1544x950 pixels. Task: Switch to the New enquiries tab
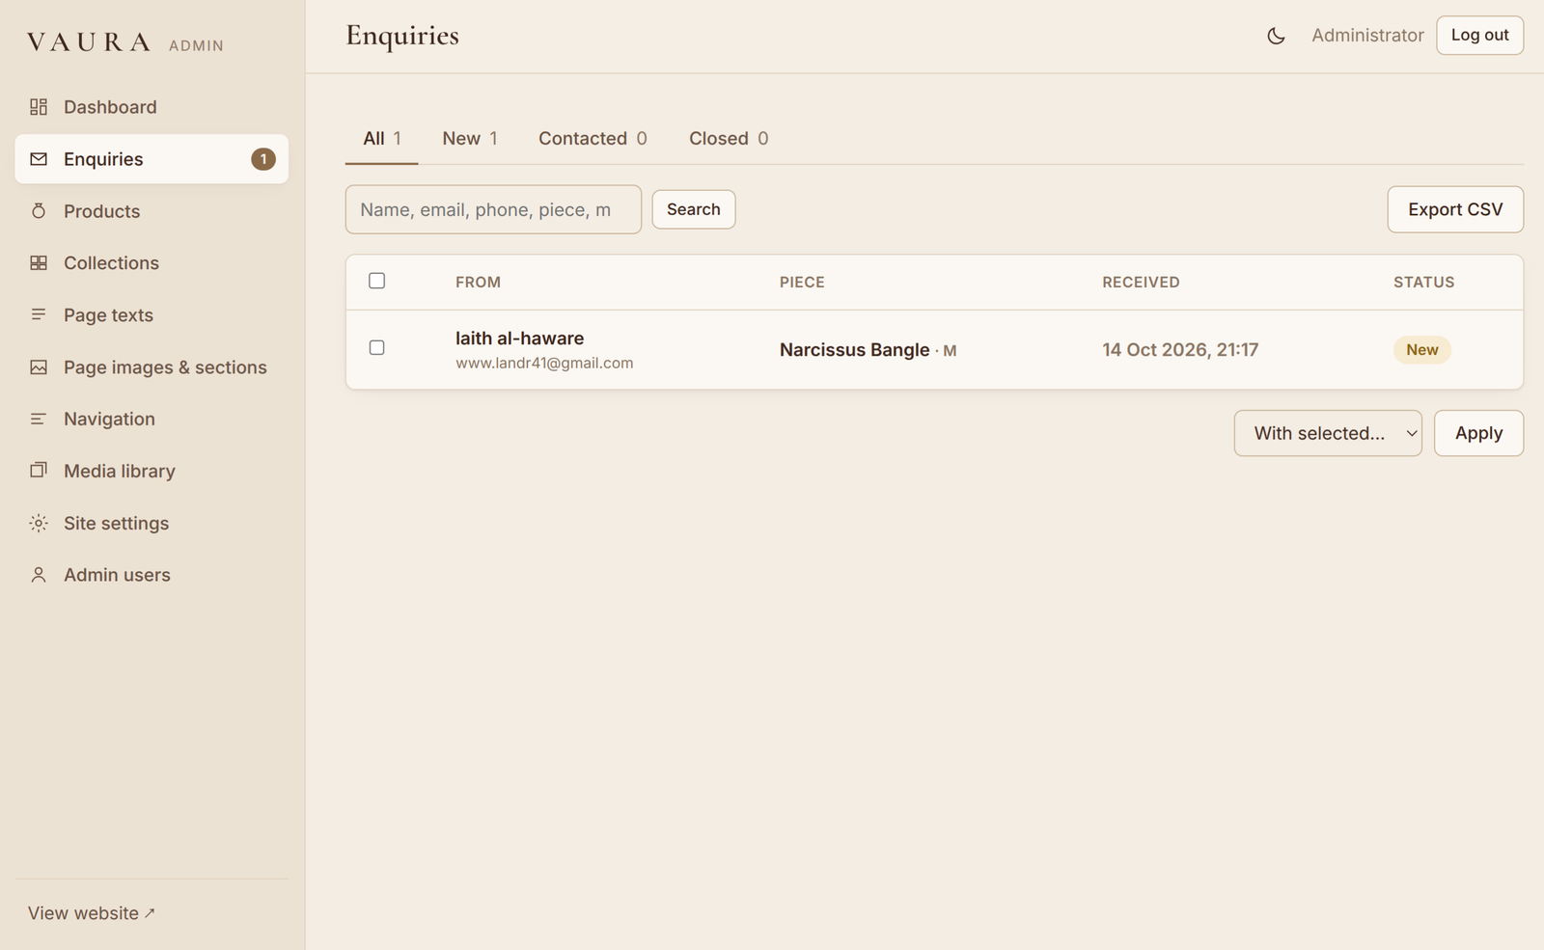click(x=470, y=139)
